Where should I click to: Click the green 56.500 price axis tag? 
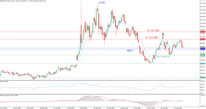click(x=203, y=78)
